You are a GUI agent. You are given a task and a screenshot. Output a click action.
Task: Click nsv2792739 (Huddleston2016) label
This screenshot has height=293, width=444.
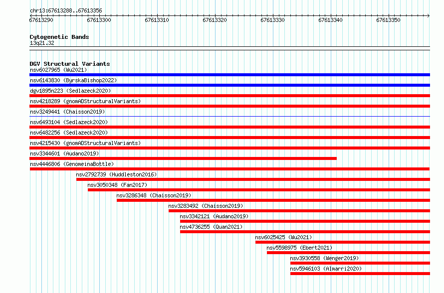point(116,174)
